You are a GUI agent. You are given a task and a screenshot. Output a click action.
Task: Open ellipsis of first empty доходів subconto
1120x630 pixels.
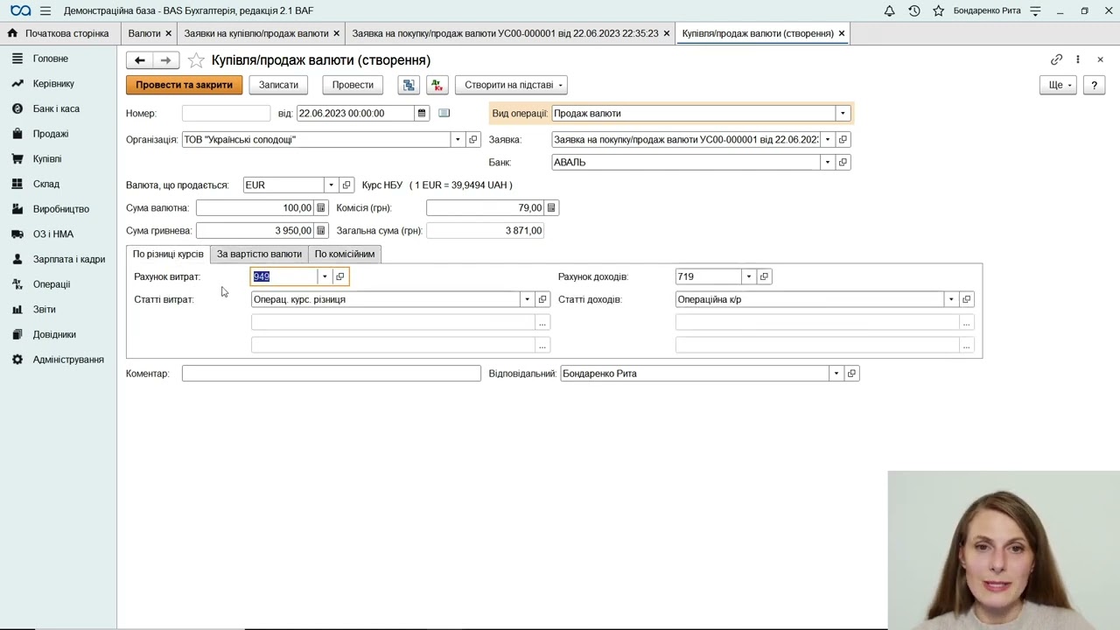(x=967, y=322)
